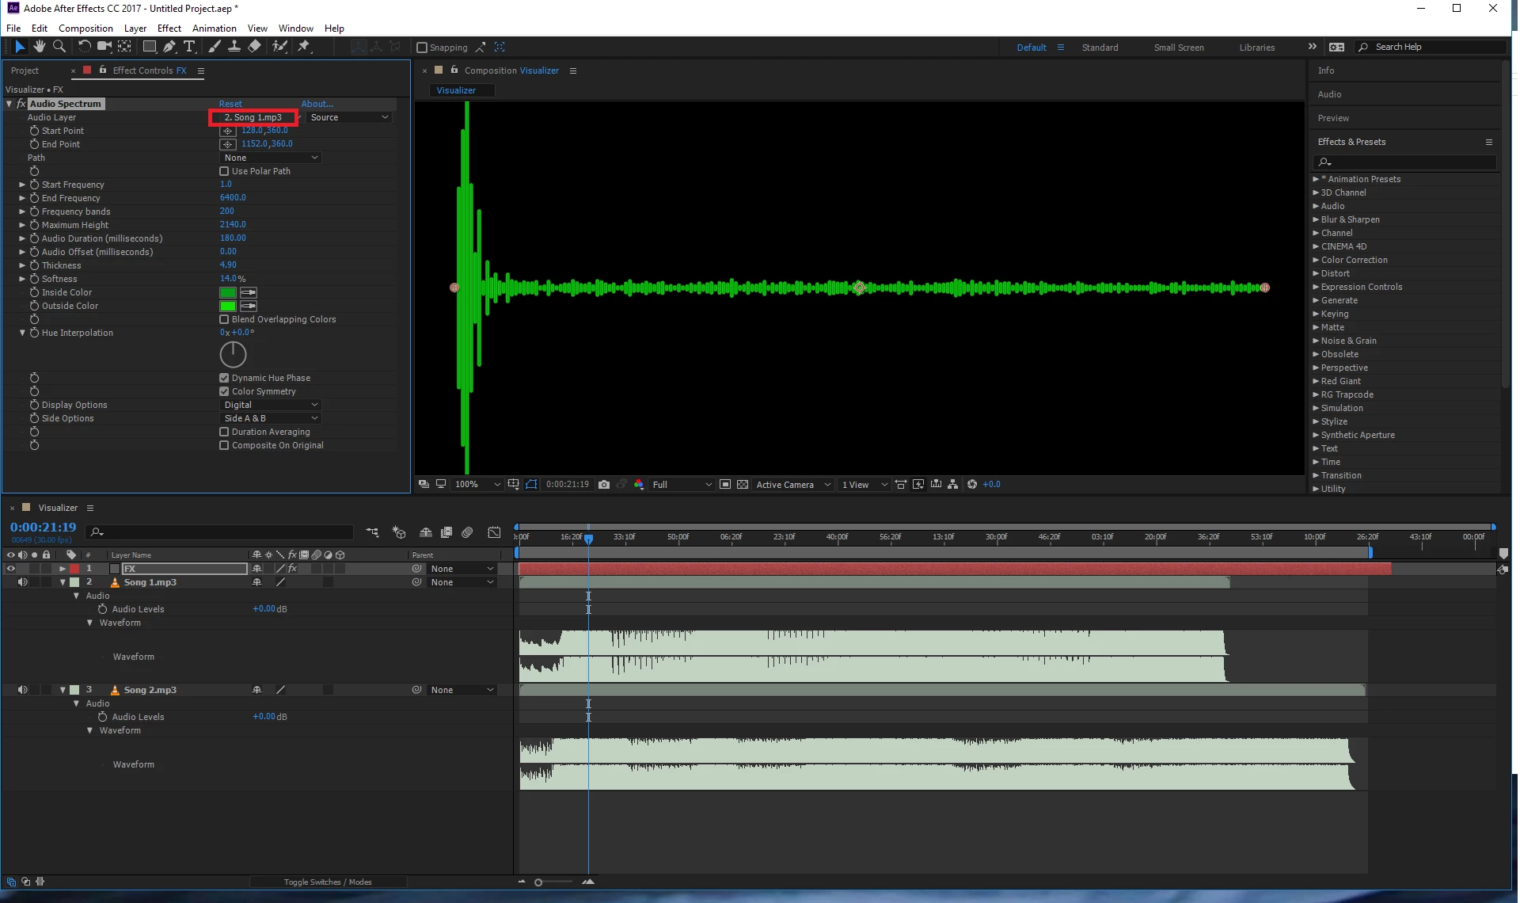The image size is (1520, 903).
Task: Open the Composition menu
Action: coord(85,28)
